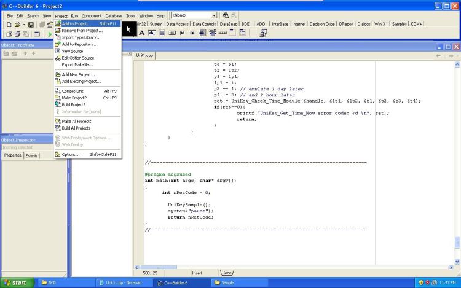
Task: Click the View Unit toolbar icon
Action: pos(9,34)
